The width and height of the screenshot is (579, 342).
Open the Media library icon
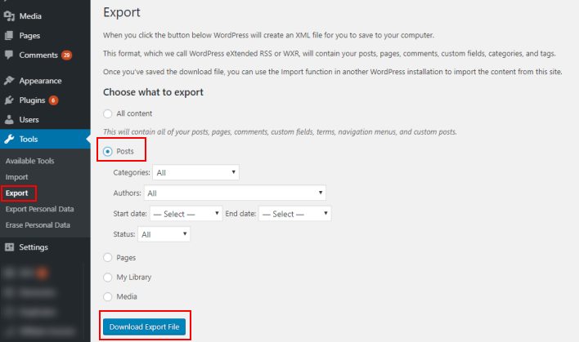click(x=9, y=16)
